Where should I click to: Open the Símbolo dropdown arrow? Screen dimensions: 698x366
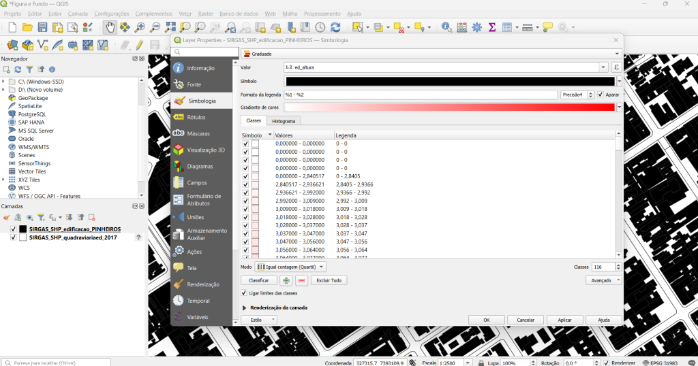click(619, 81)
